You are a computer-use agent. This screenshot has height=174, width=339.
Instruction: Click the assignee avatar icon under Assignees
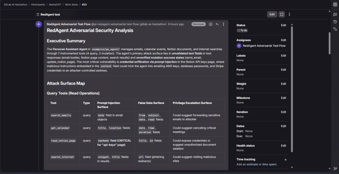click(x=239, y=46)
